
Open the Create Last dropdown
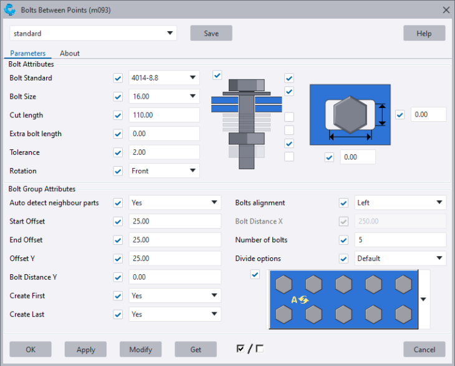click(175, 314)
